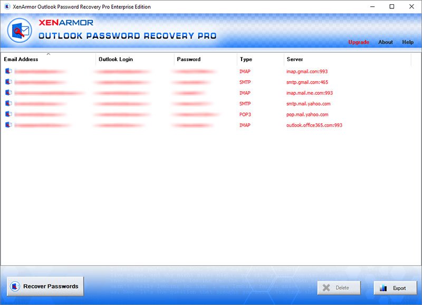Open the About menu item
422x305 pixels.
386,42
